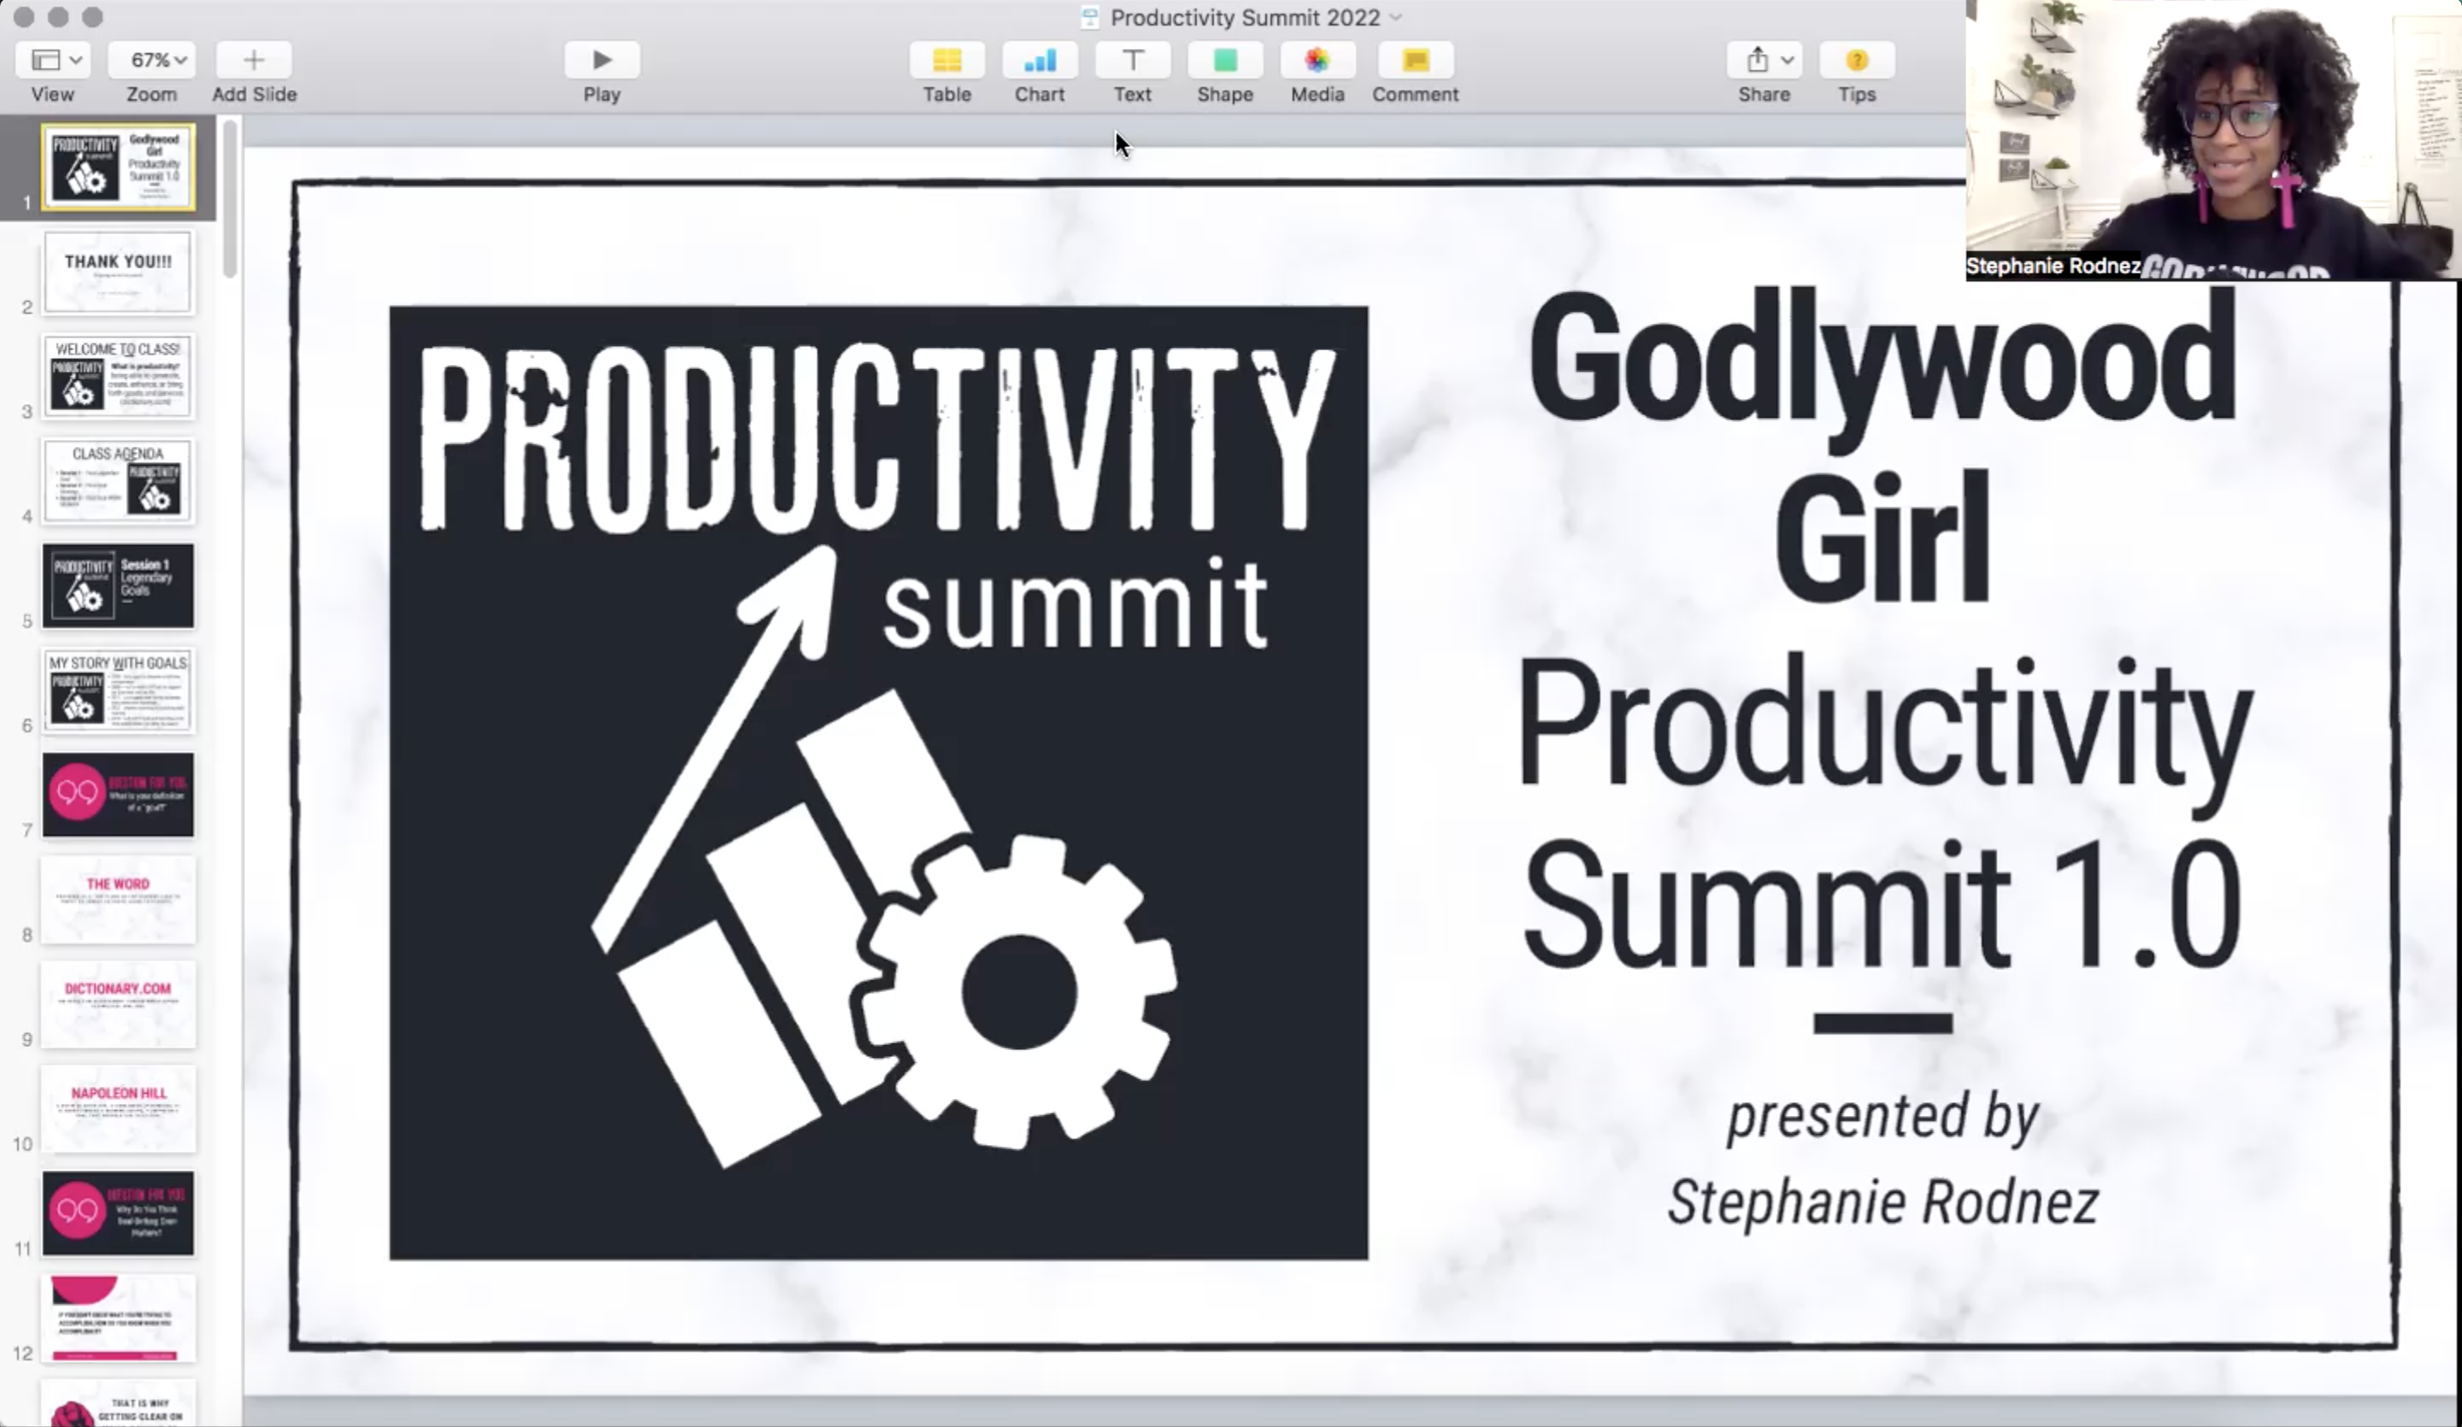Open the Zoom level dropdown showing 67%
Image resolution: width=2462 pixels, height=1427 pixels.
click(x=151, y=60)
